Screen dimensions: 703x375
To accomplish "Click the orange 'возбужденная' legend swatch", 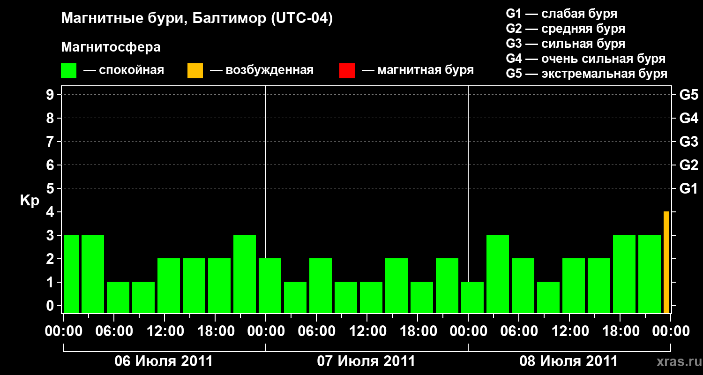I will coord(195,71).
